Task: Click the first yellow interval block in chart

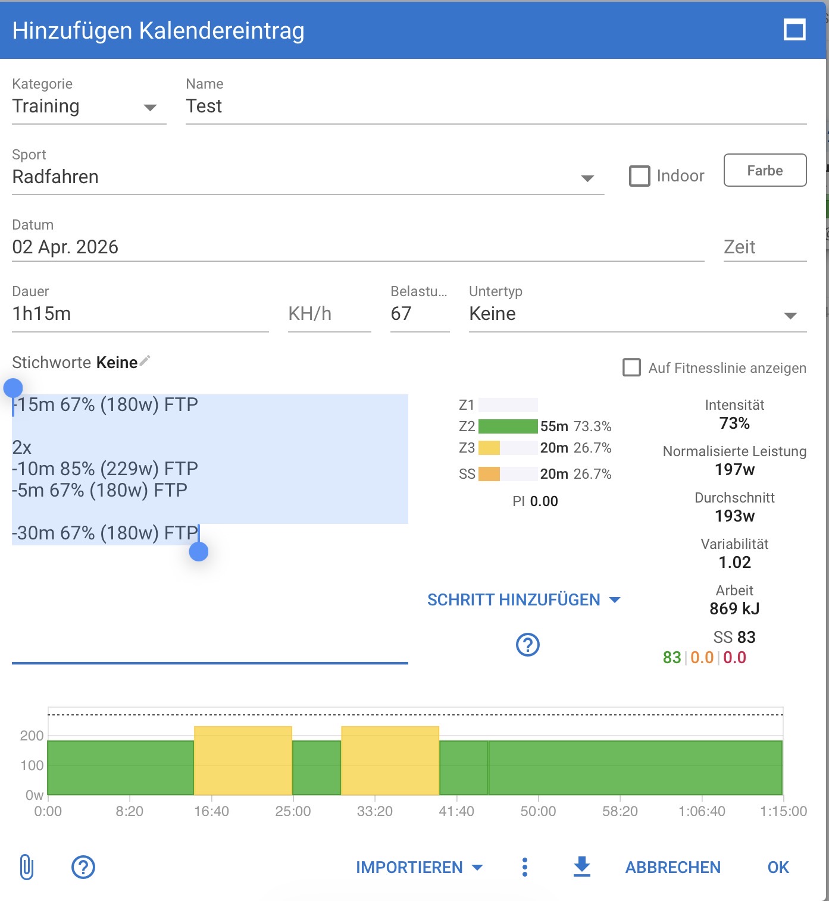Action: point(243,761)
